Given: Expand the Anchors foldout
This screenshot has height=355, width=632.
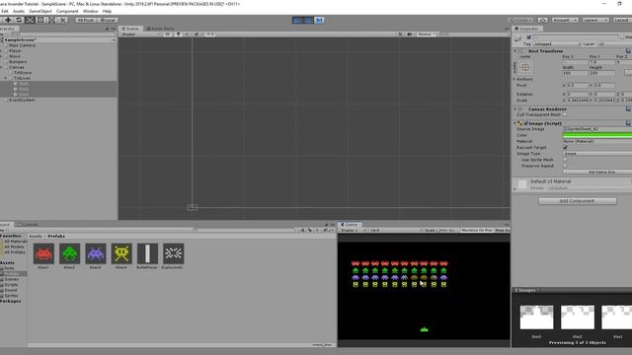Looking at the screenshot, I should coord(514,79).
